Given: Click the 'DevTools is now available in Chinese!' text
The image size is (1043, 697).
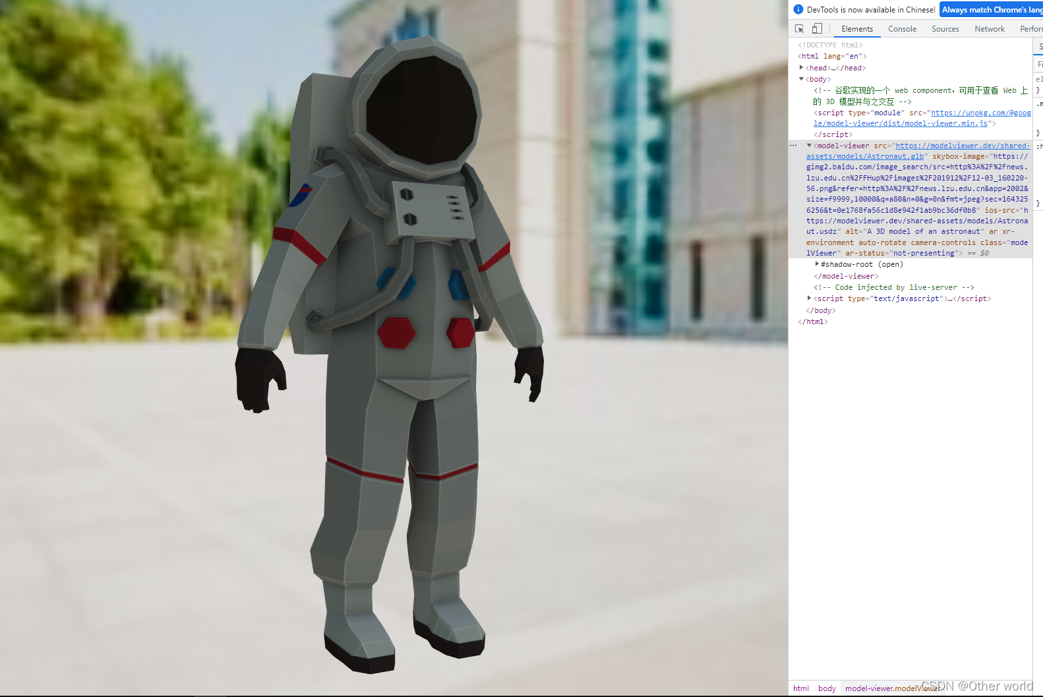Looking at the screenshot, I should pyautogui.click(x=871, y=10).
